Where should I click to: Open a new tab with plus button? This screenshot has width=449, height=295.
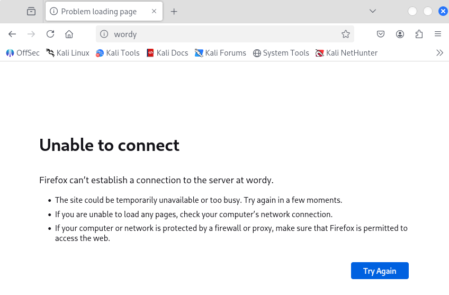click(x=174, y=11)
